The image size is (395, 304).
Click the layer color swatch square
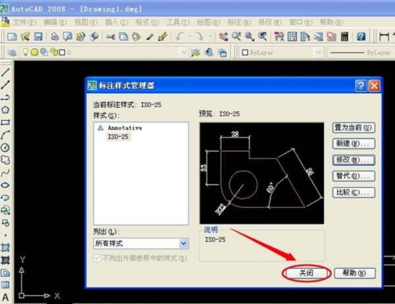[63, 52]
